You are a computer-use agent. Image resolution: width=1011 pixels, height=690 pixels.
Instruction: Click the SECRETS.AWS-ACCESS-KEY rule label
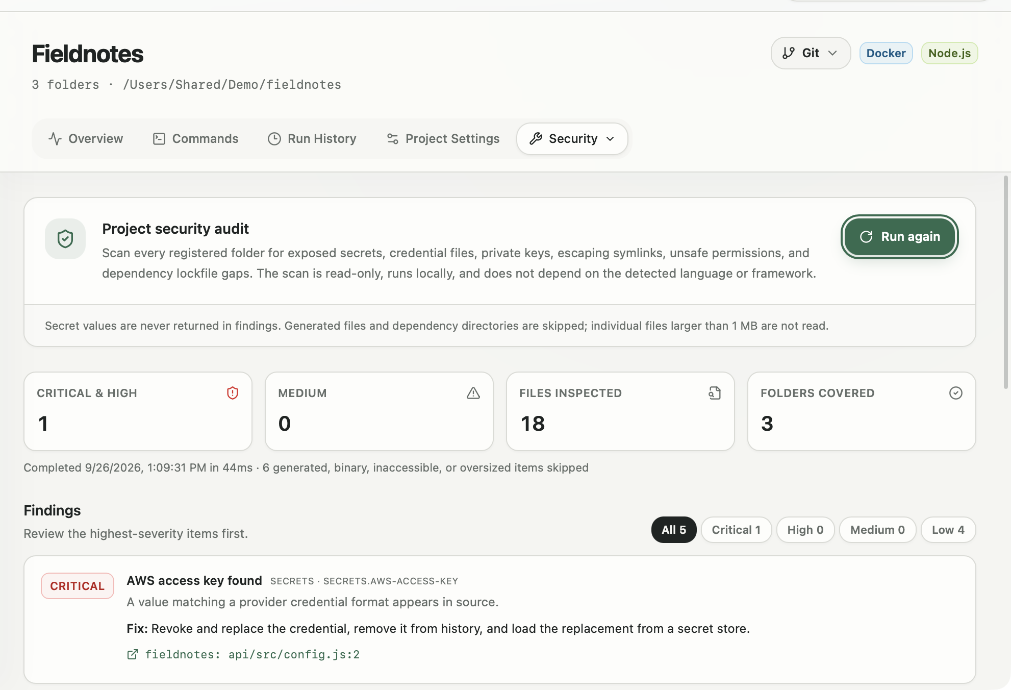(391, 581)
